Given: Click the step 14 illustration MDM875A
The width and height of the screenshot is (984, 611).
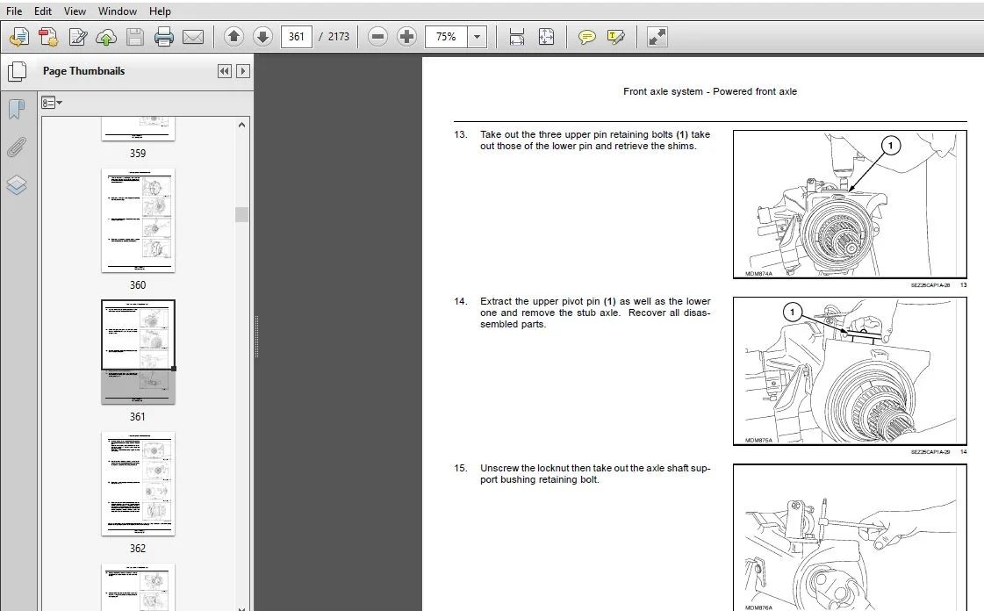Looking at the screenshot, I should [x=850, y=371].
